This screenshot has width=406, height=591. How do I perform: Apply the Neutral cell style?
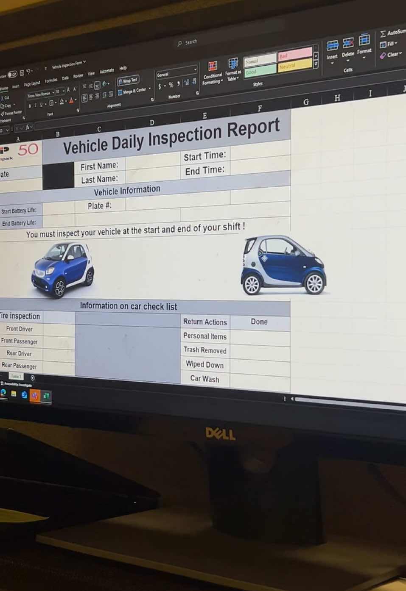(x=295, y=65)
